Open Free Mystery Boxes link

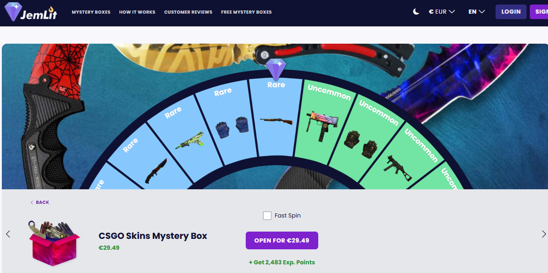pyautogui.click(x=246, y=12)
